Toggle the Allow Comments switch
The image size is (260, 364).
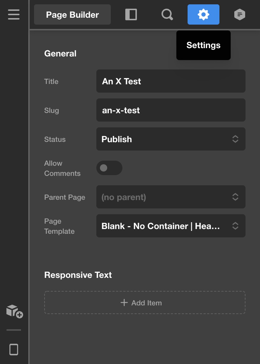point(109,168)
